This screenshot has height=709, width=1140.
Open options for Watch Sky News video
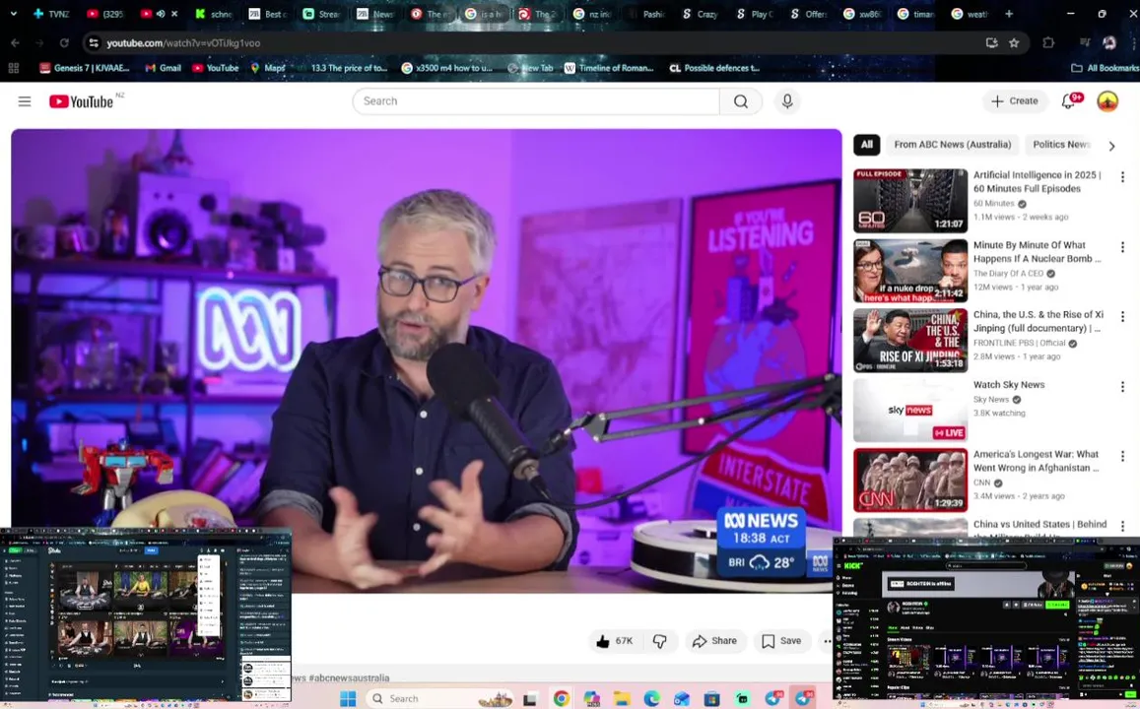pos(1122,386)
